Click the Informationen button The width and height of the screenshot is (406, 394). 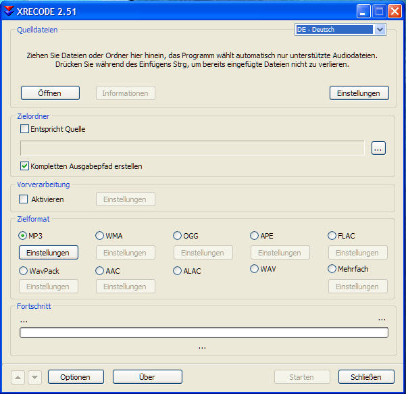pos(126,93)
